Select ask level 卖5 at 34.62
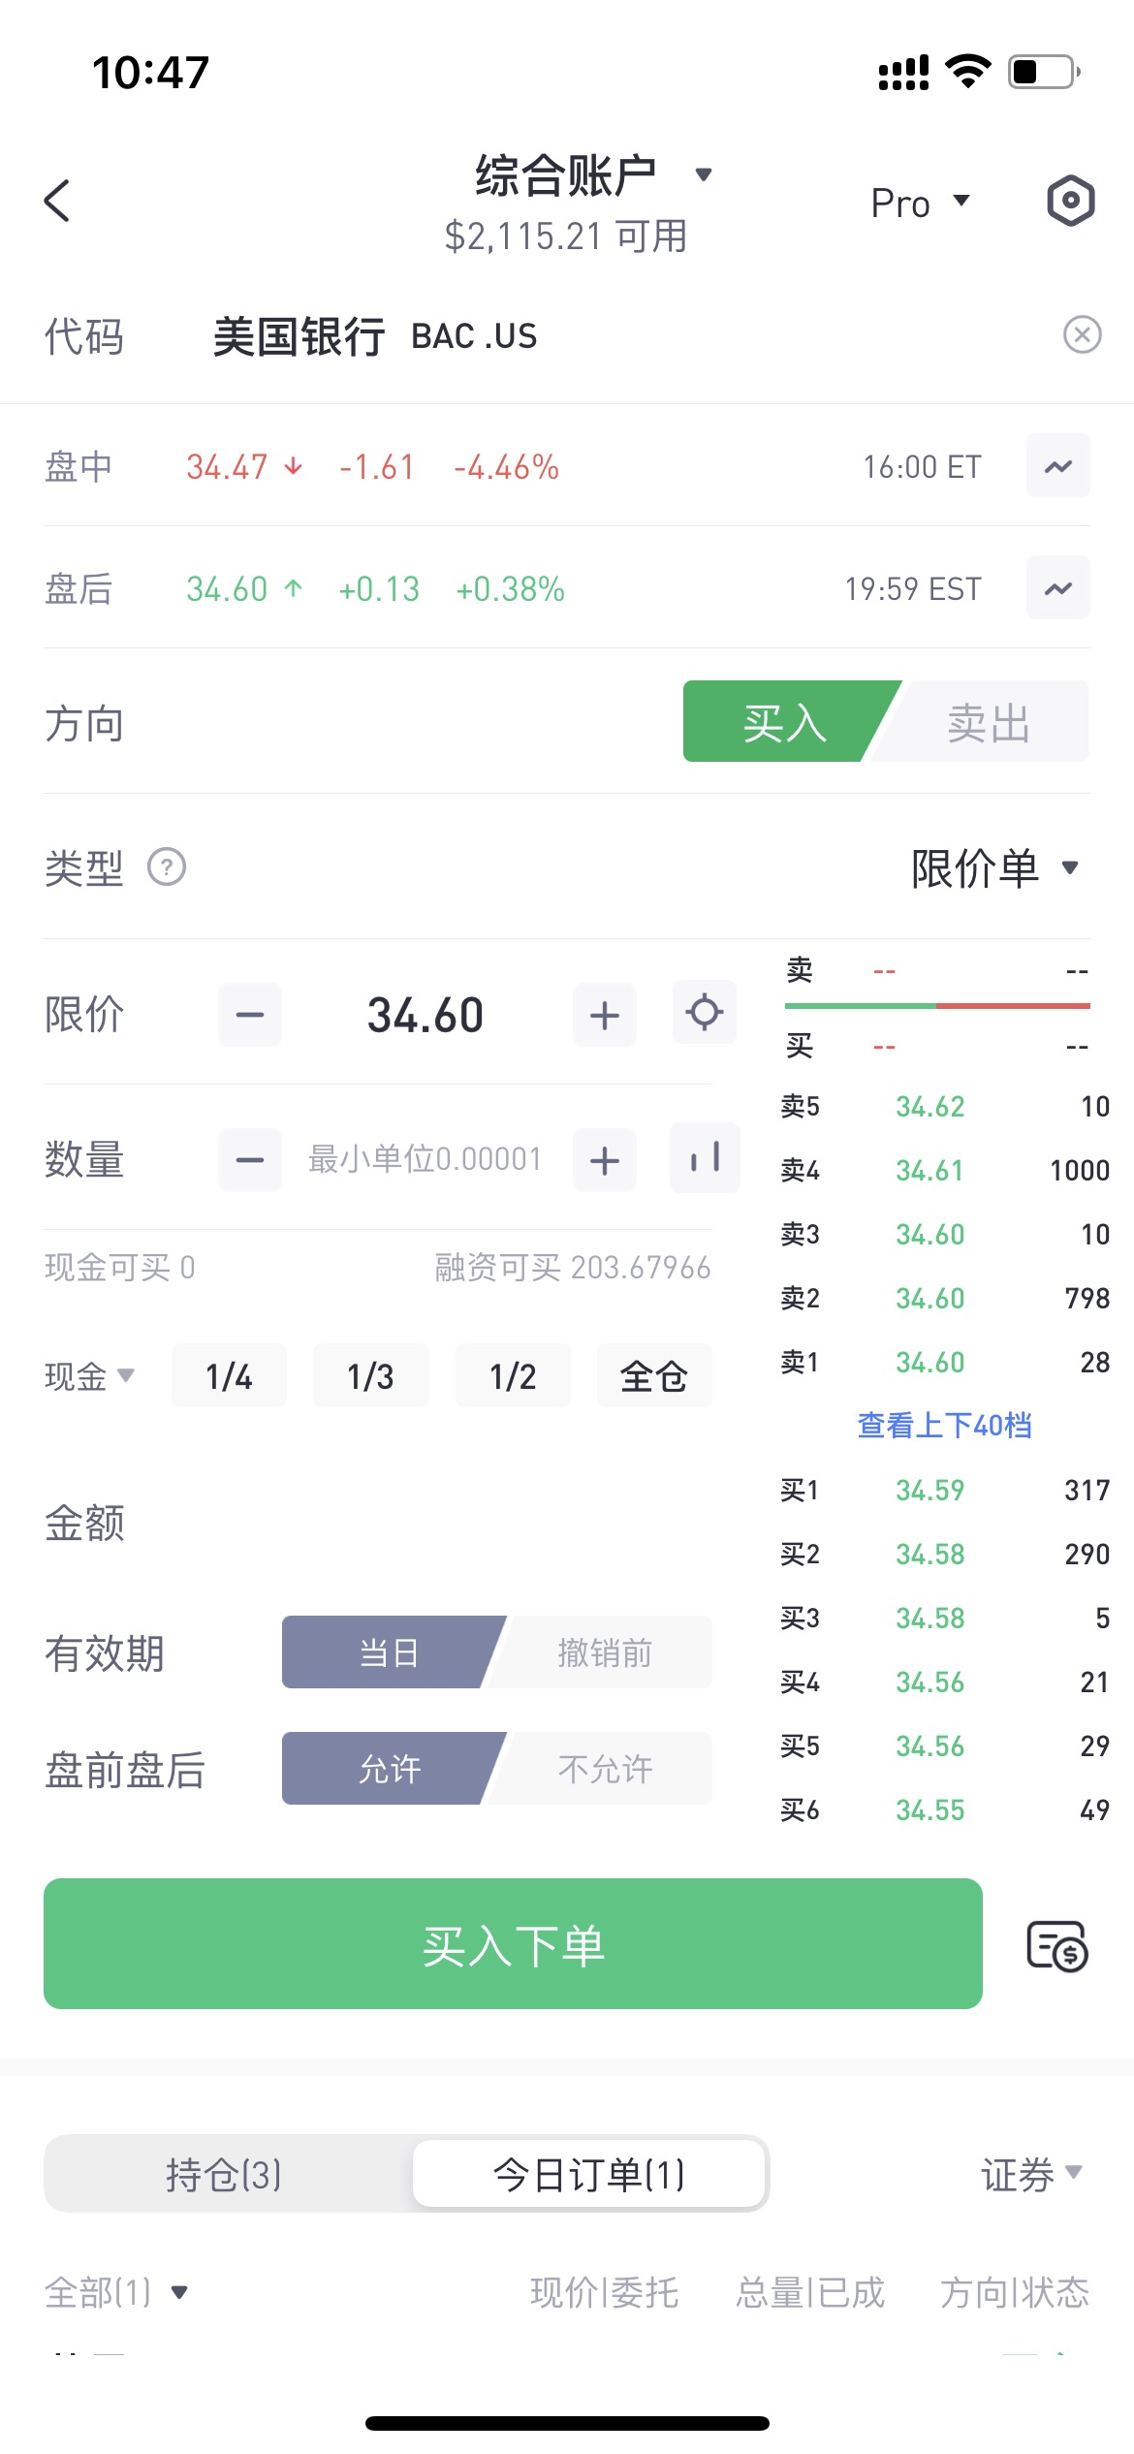Screen dimensions: 1134x2454 tap(945, 1106)
